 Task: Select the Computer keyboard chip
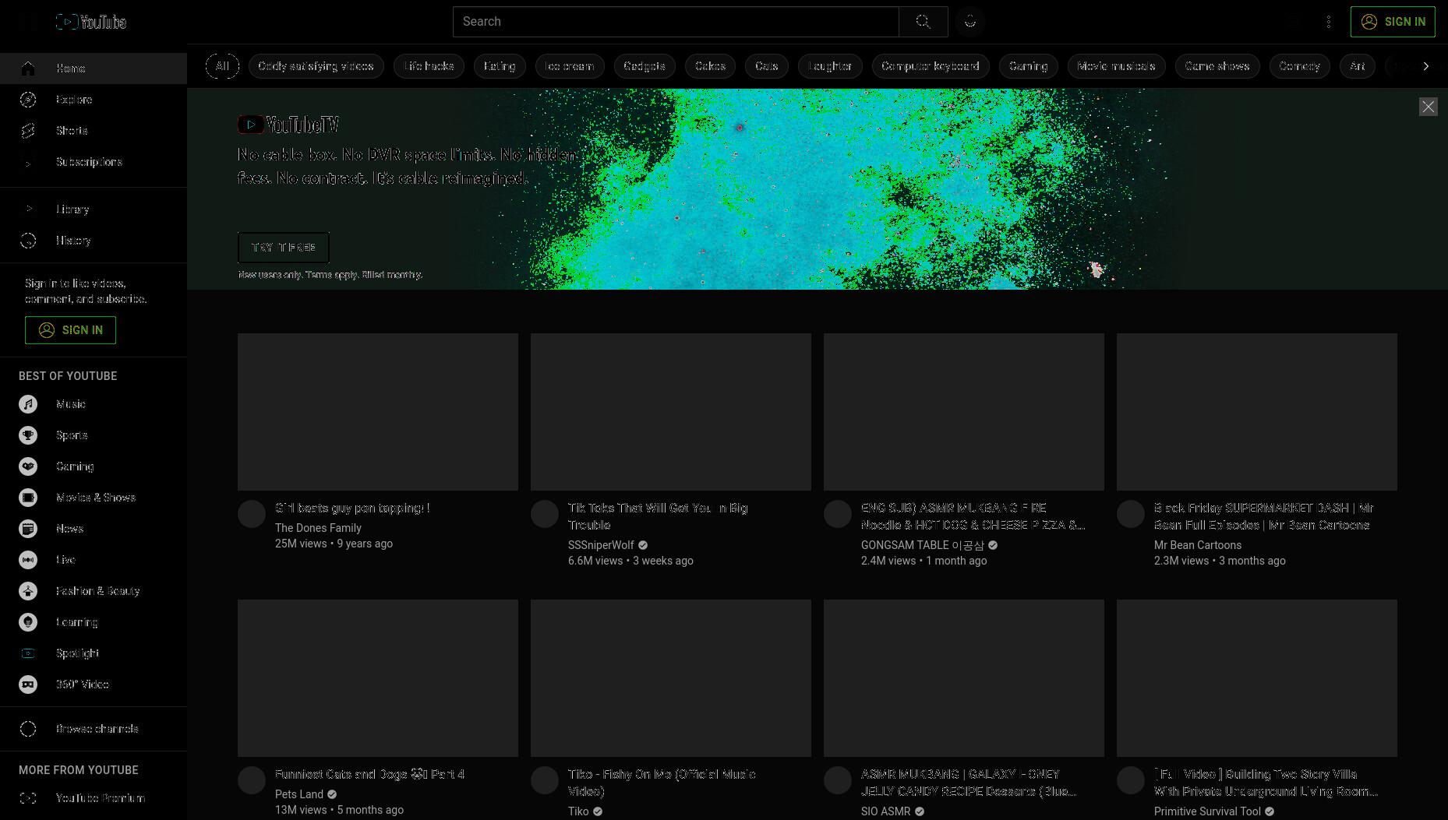pyautogui.click(x=931, y=66)
